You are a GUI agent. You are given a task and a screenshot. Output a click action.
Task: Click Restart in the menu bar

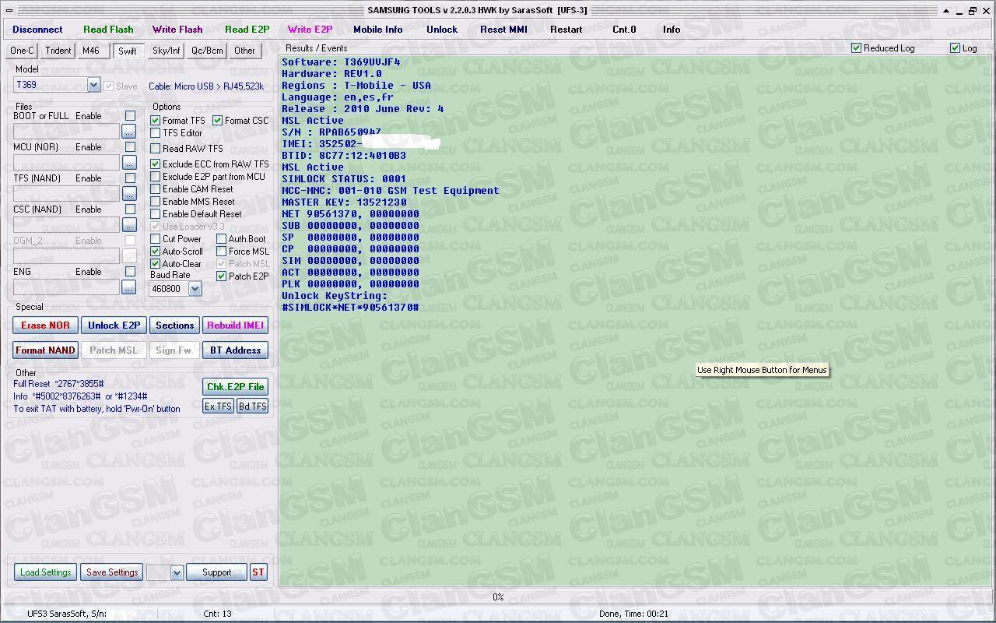pyautogui.click(x=566, y=30)
